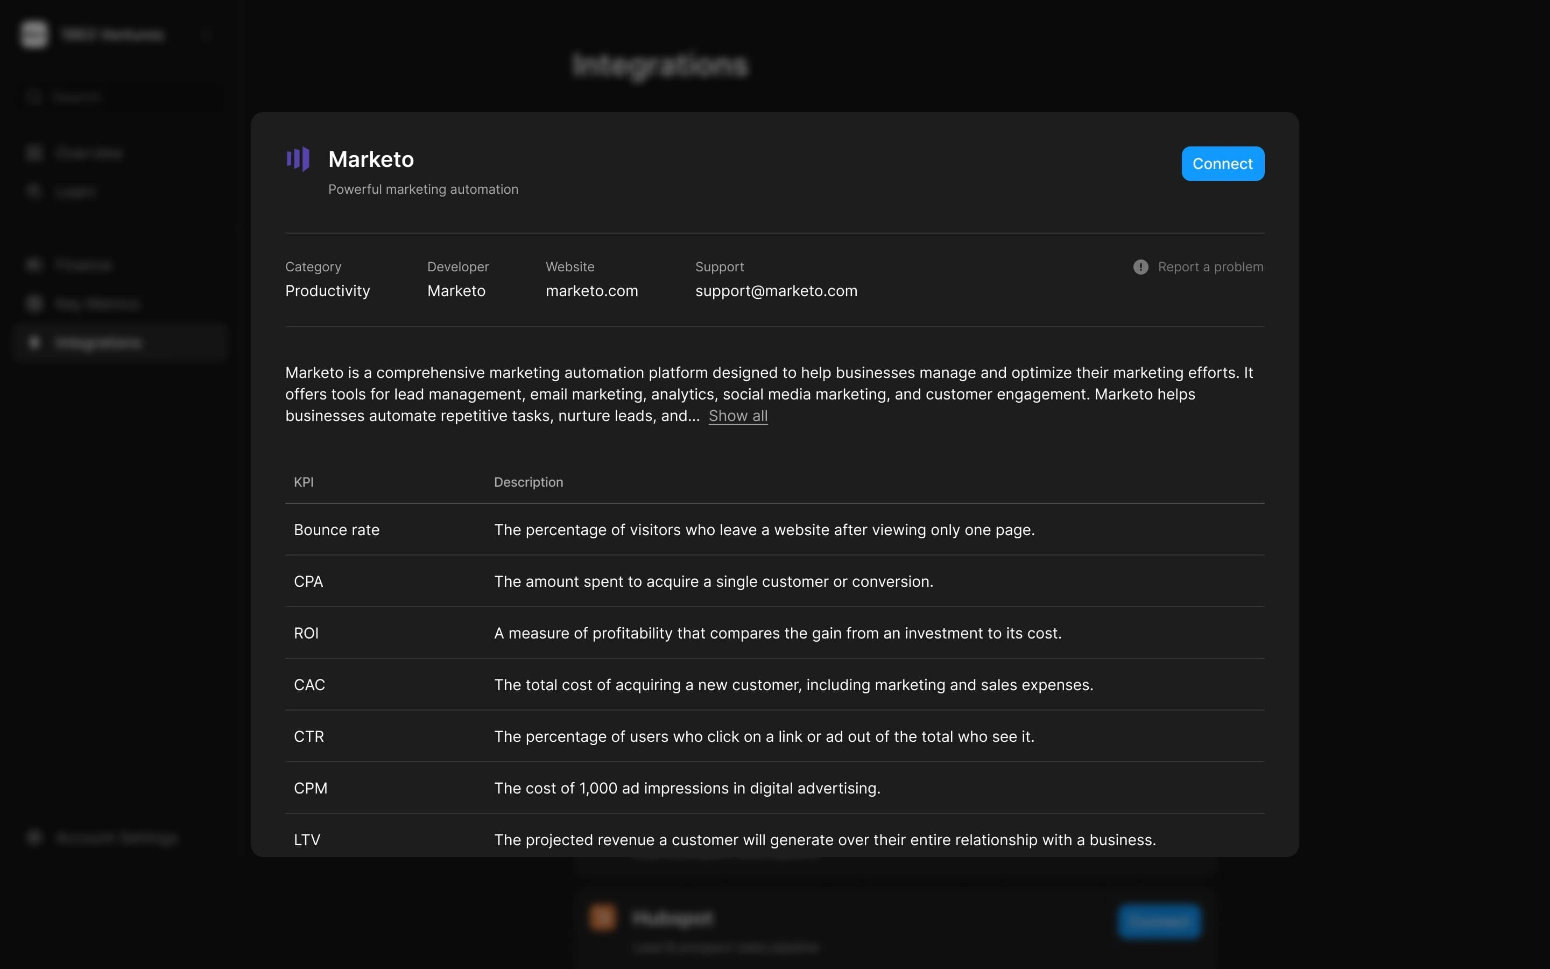Click the blurred Integrations sidebar icon
Screen dimensions: 1550x969
[34, 343]
